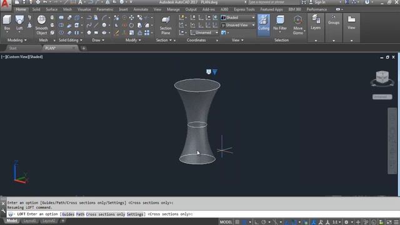The height and width of the screenshot is (225, 400).
Task: Open the Home ribbon tab
Action: [x=21, y=9]
